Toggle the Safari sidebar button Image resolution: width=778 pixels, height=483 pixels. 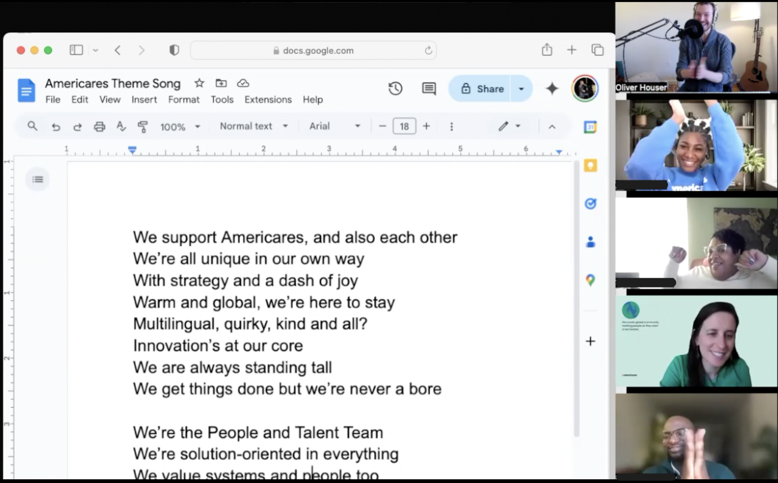click(x=76, y=50)
